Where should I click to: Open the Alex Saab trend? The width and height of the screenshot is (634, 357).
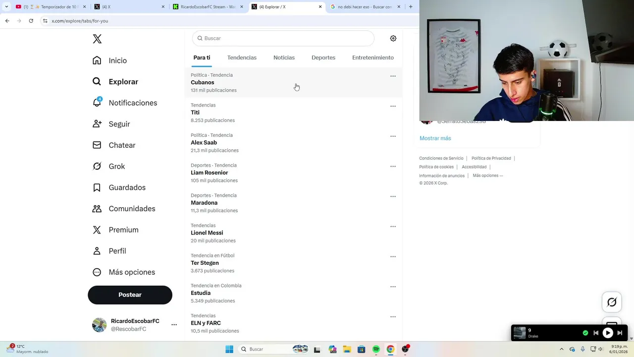coord(294,143)
